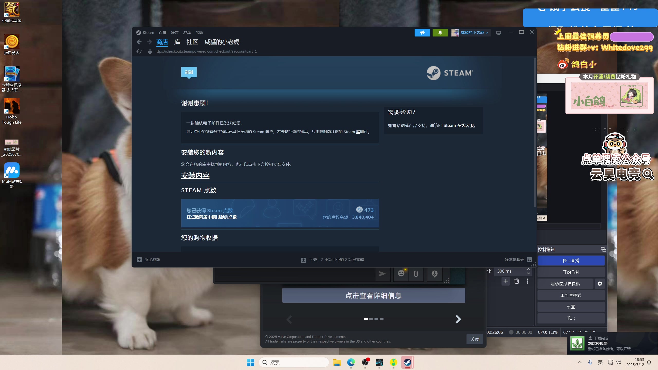Reload the Steam checkout page

(x=139, y=51)
